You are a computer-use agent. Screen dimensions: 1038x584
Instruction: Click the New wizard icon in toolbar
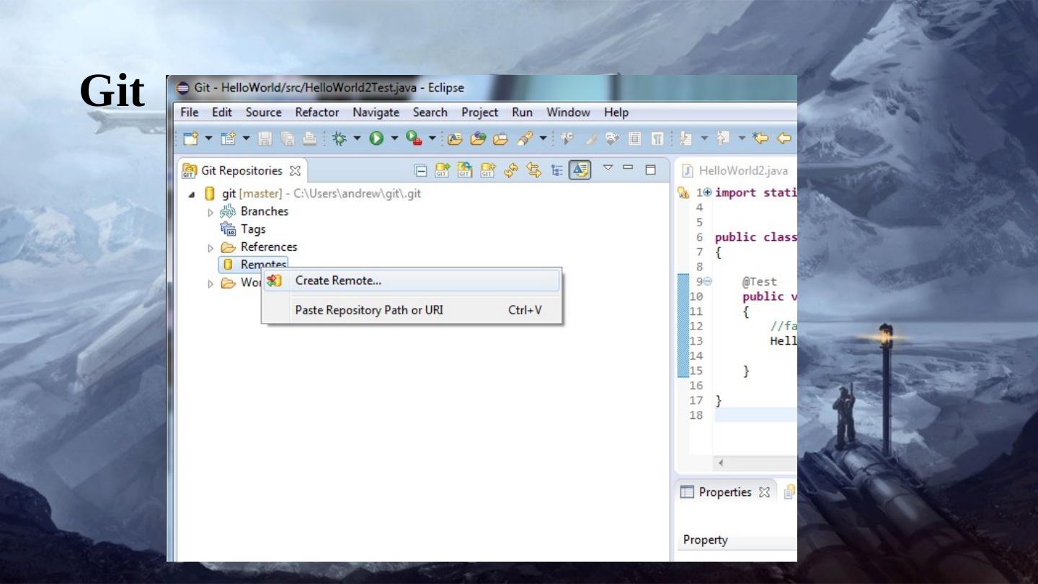pyautogui.click(x=190, y=138)
